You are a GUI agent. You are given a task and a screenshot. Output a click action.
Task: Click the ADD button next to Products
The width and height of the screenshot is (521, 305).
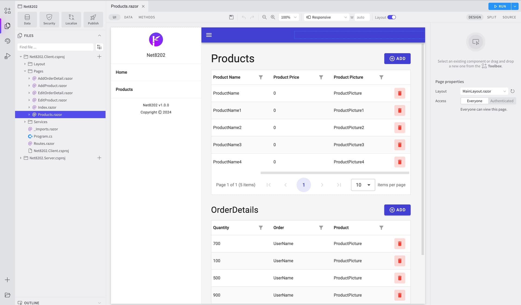click(397, 59)
